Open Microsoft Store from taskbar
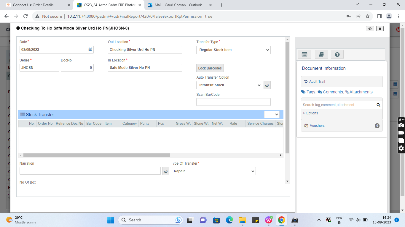Screen dimensions: 405x227 click(x=216, y=220)
